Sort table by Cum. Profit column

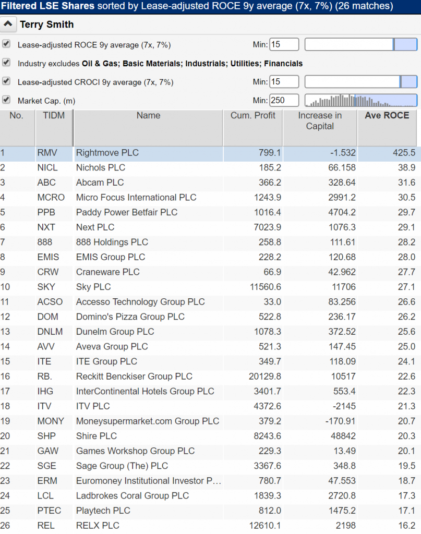pyautogui.click(x=252, y=128)
